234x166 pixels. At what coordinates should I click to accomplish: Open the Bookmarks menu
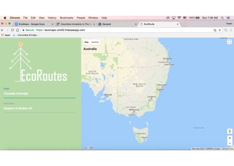click(67, 18)
